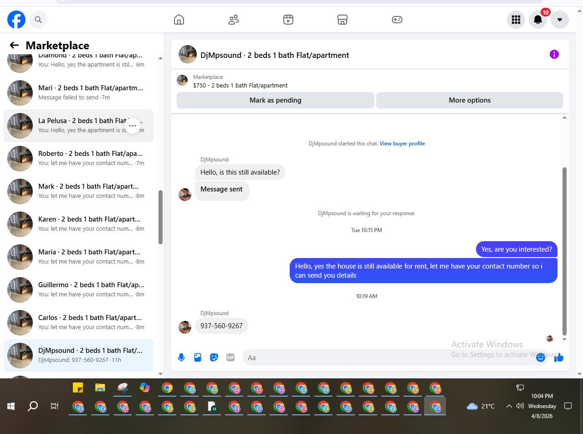Open the Windows Start menu
Viewport: 583px width, 434px height.
11,406
